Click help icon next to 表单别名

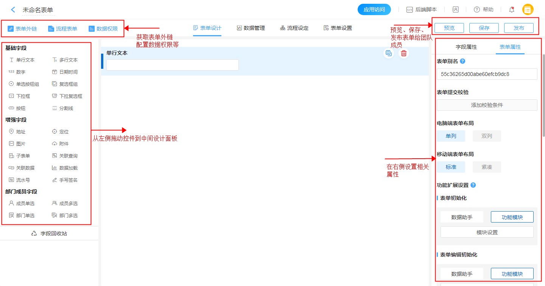tap(462, 61)
